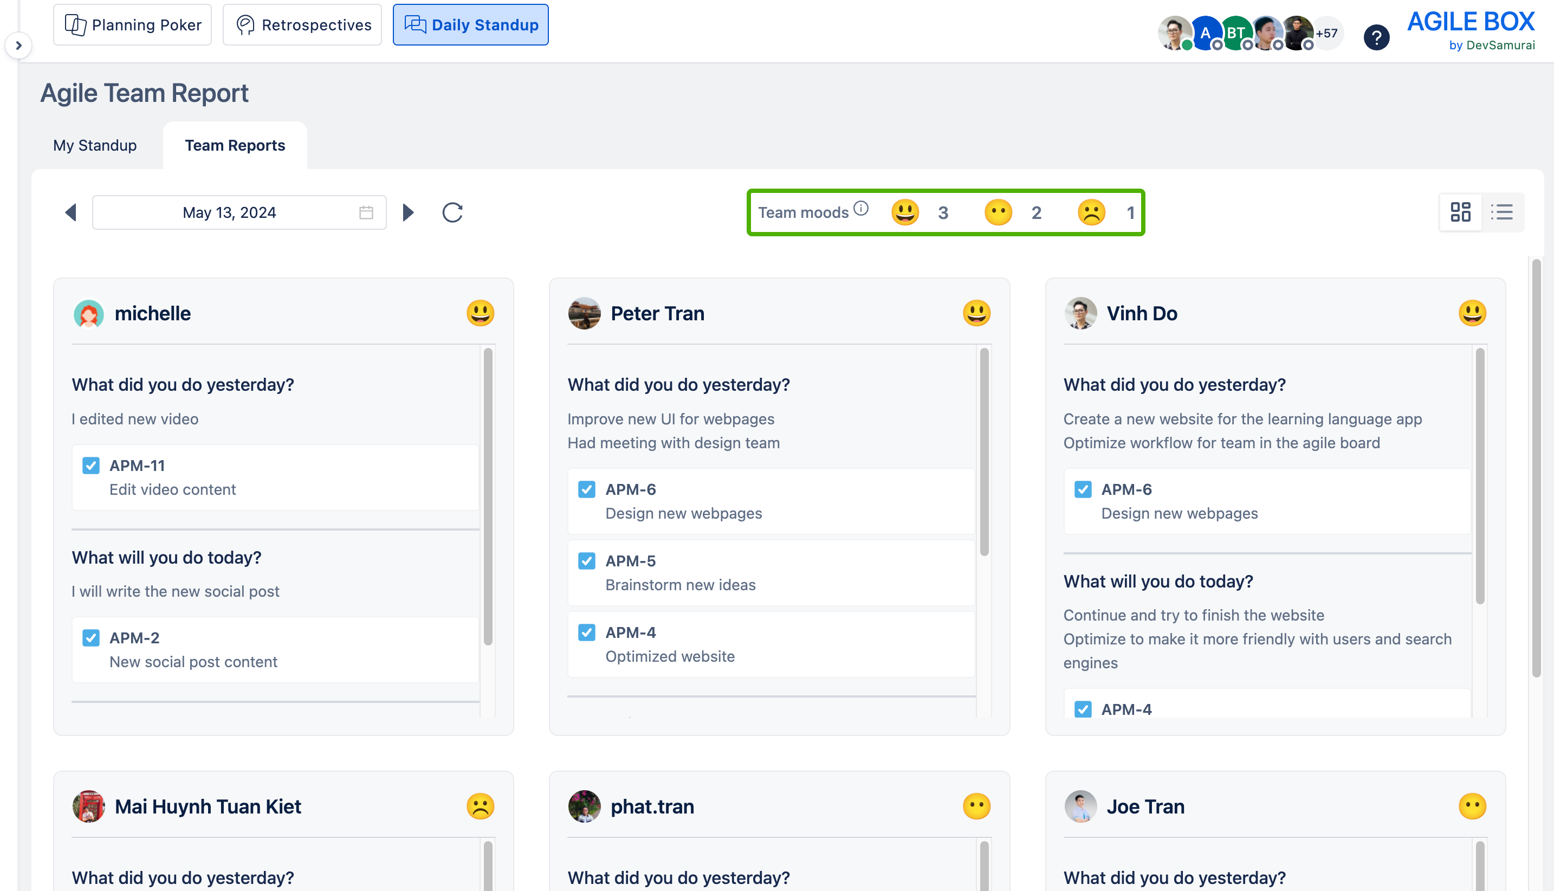Open the Retrospectives tab
The height and width of the screenshot is (891, 1554).
coord(302,24)
